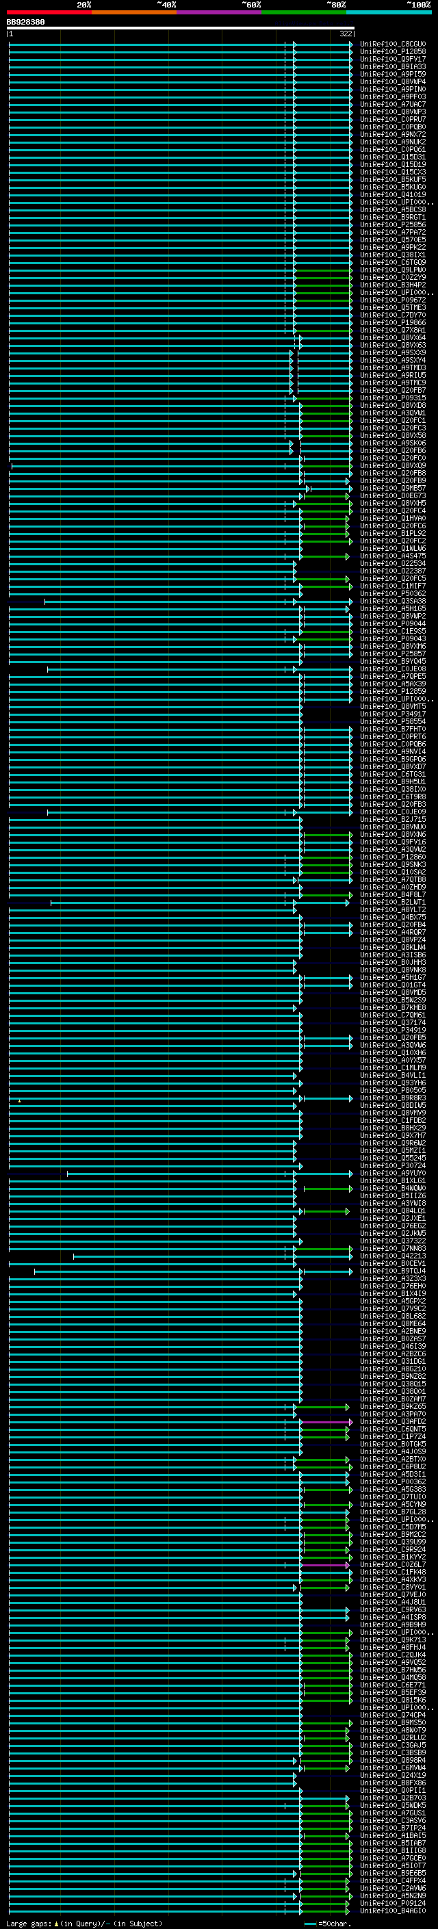The height and width of the screenshot is (1929, 438).
Task: Open the hit UniRef100_Q9K713
Action: [x=392, y=1639]
